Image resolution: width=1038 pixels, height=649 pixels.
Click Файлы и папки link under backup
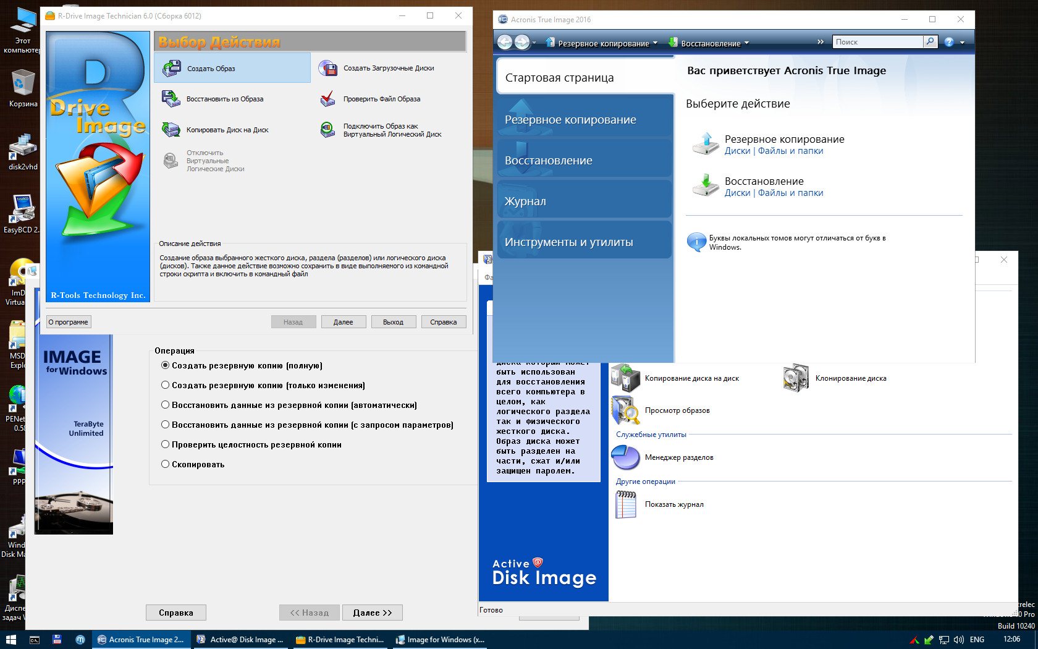[790, 151]
